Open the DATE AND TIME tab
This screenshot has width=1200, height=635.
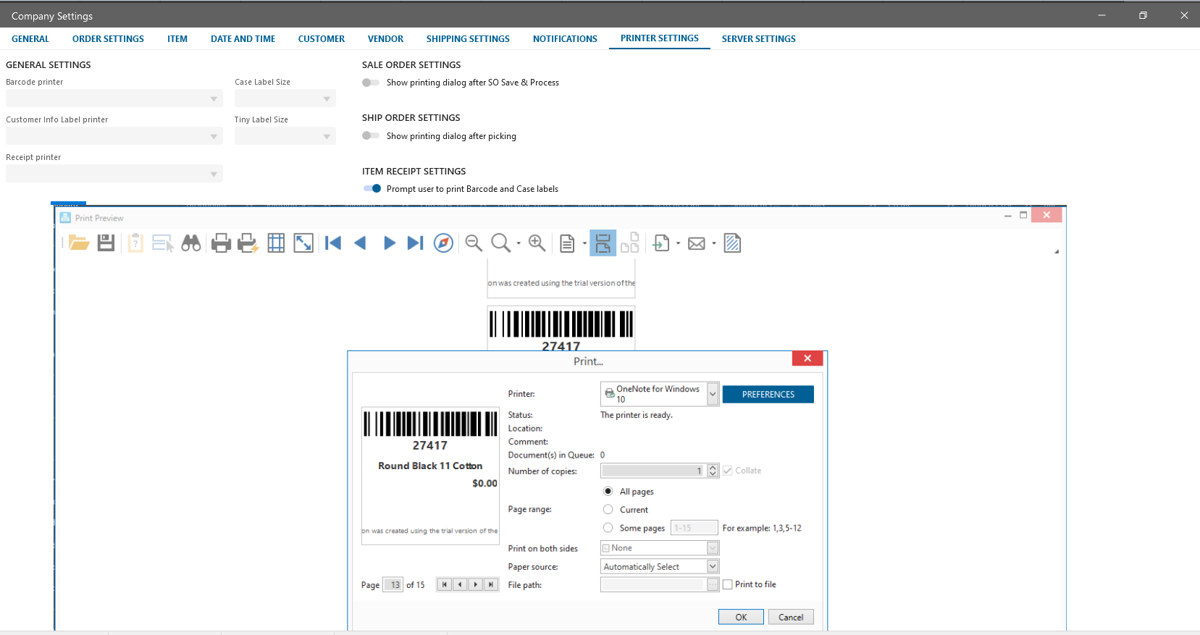(x=243, y=39)
